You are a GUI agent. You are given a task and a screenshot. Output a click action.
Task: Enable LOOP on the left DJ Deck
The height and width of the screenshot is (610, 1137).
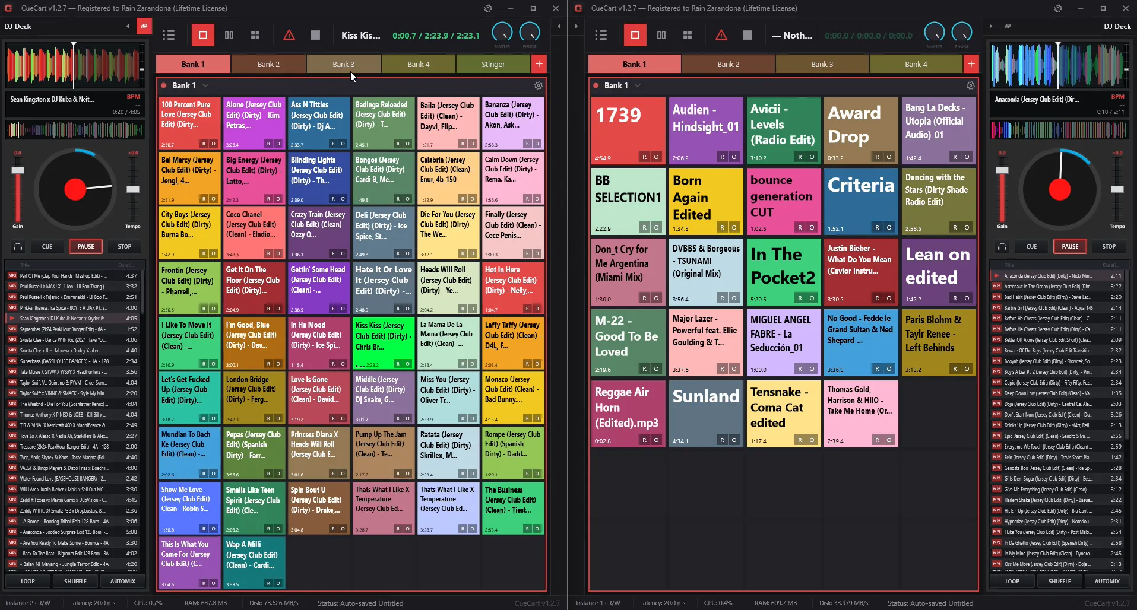click(x=28, y=582)
